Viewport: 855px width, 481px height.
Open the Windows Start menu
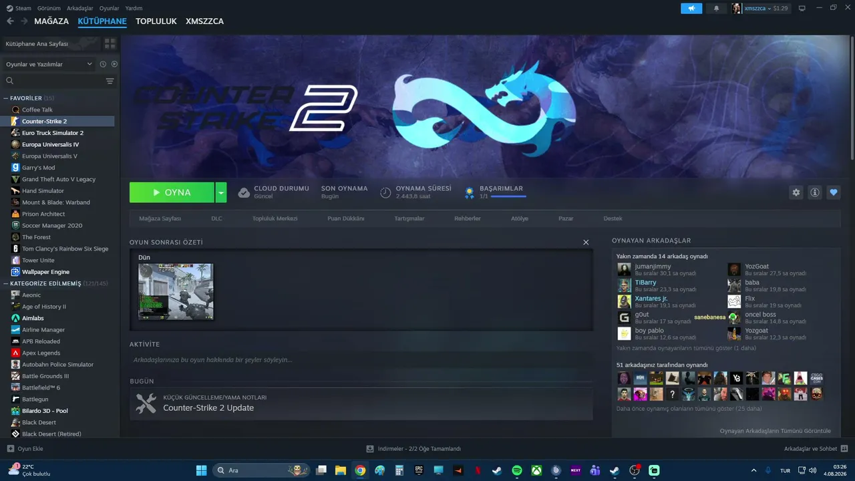click(201, 470)
